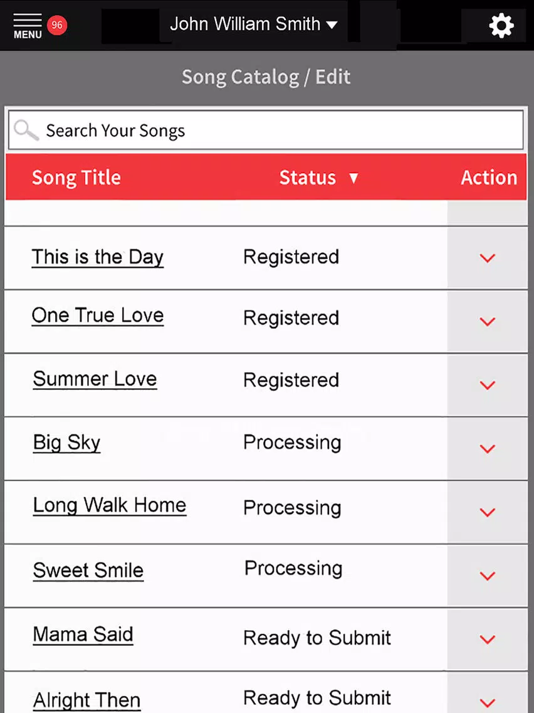Expand actions for One True Love
The height and width of the screenshot is (713, 534).
pyautogui.click(x=487, y=321)
